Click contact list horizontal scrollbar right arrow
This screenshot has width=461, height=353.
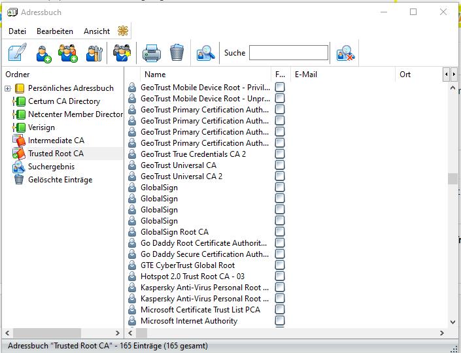coord(442,333)
